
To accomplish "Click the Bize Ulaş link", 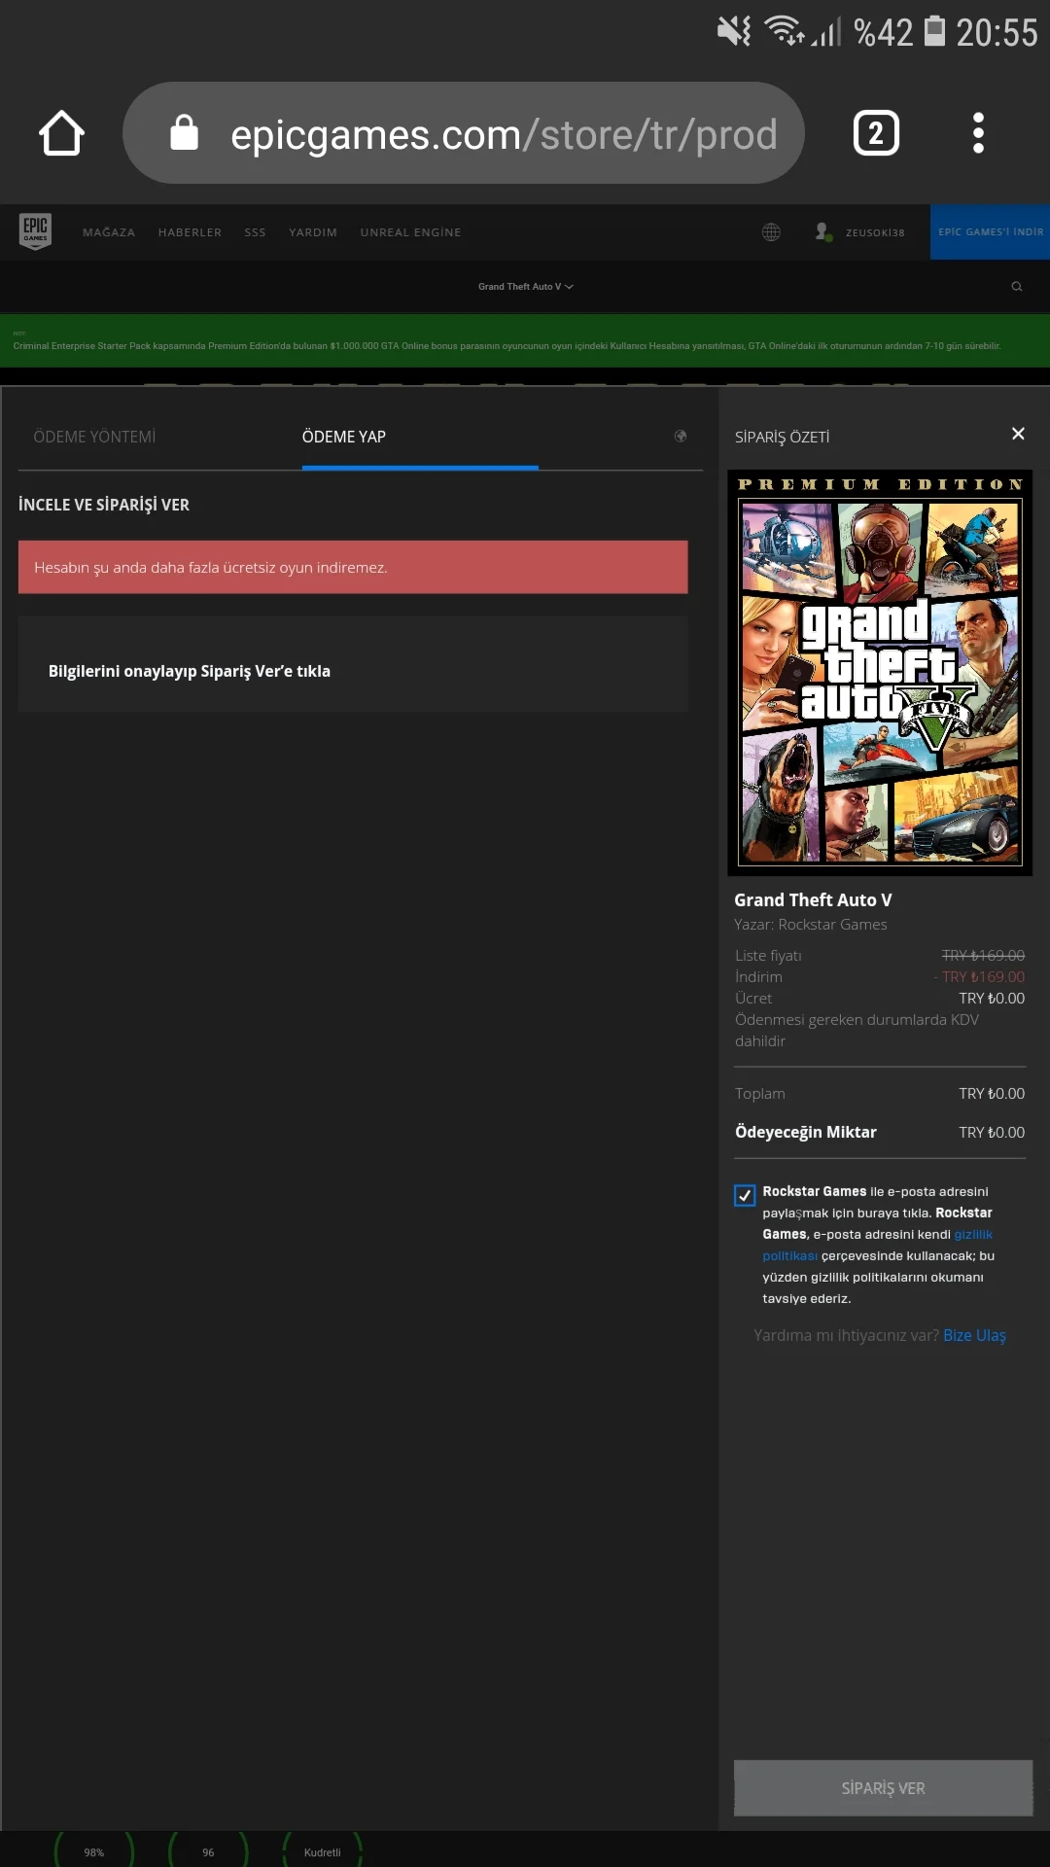I will click(x=974, y=1335).
